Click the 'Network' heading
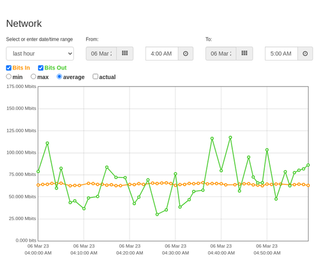319x257 pixels. point(24,24)
